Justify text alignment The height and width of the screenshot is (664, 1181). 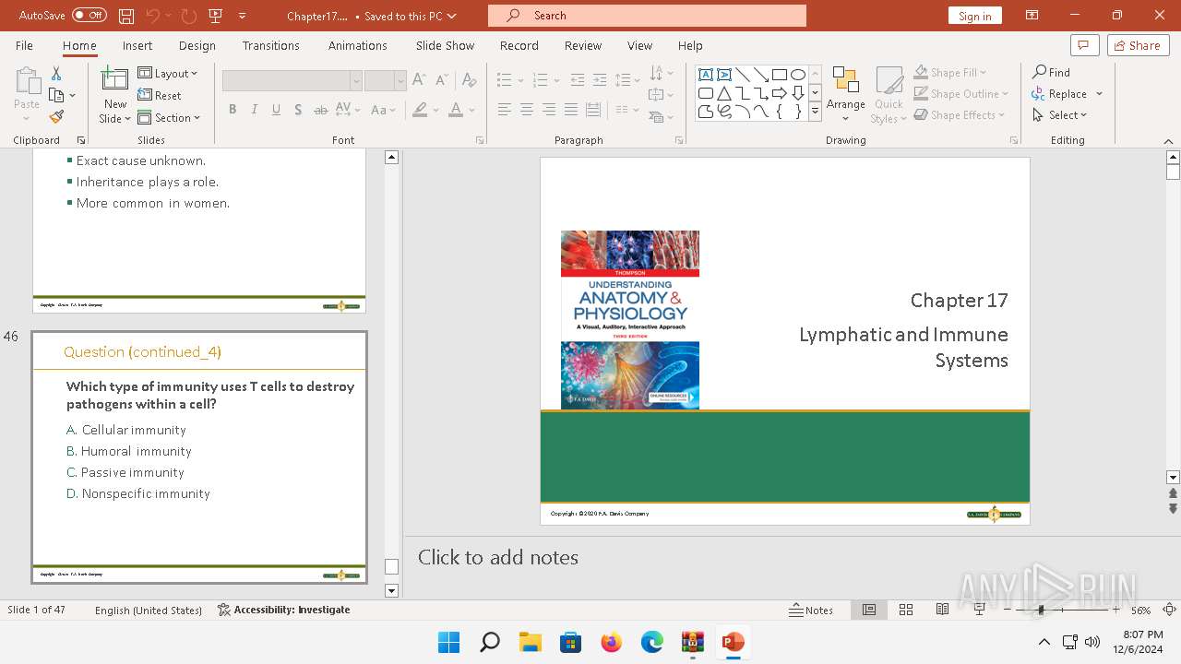[x=571, y=110]
